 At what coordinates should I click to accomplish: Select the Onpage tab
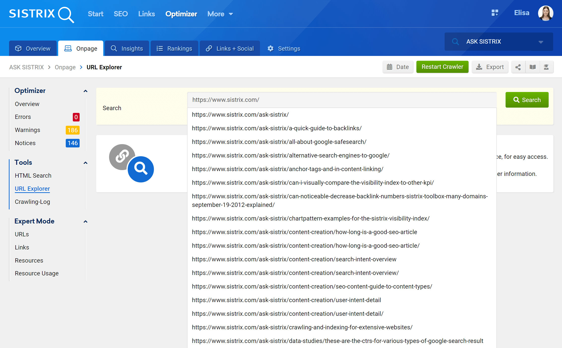coord(81,48)
